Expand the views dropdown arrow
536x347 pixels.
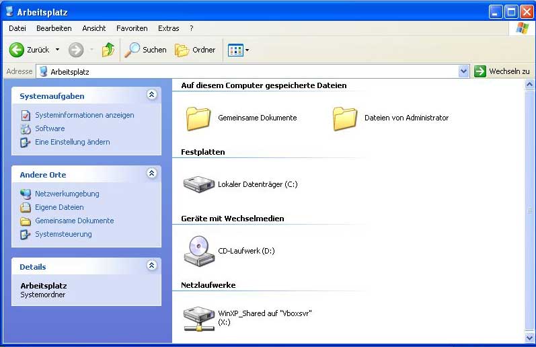click(247, 50)
